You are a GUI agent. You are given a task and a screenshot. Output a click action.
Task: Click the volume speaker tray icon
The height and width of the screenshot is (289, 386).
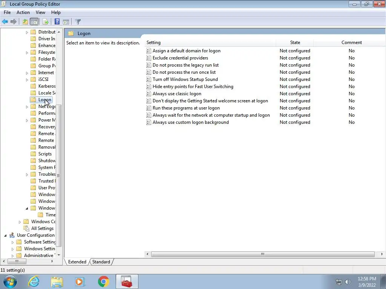pyautogui.click(x=348, y=282)
